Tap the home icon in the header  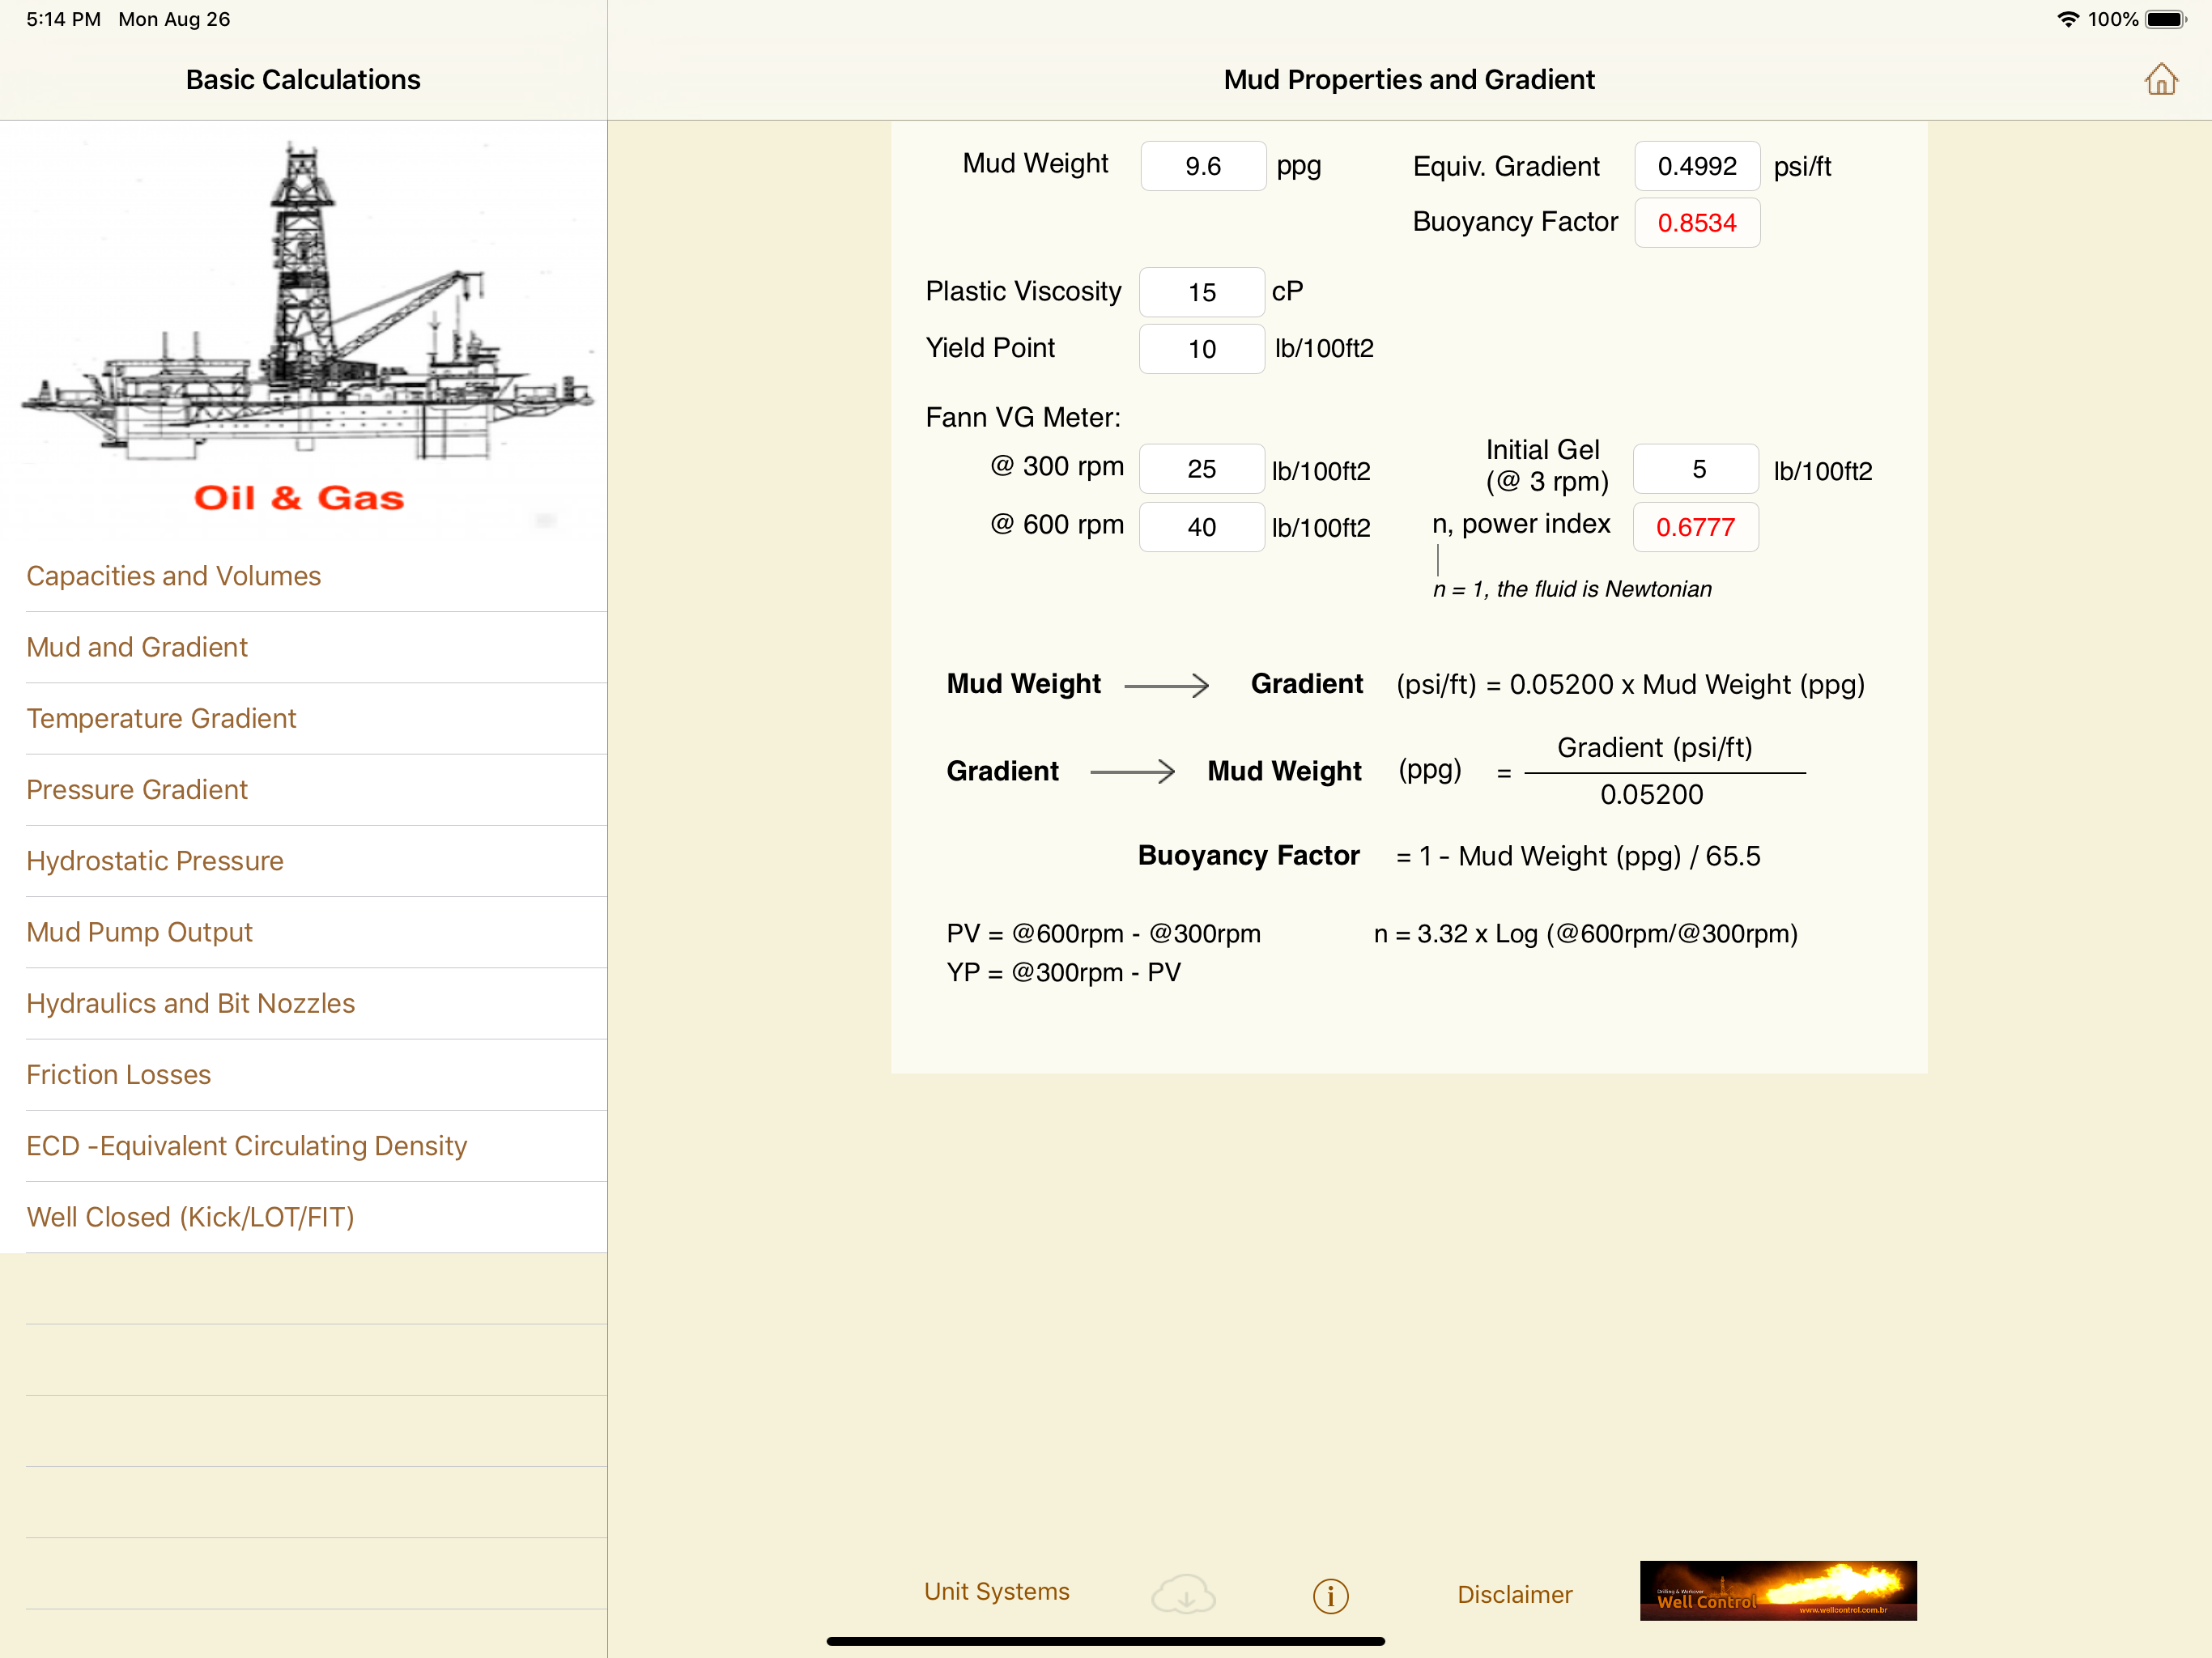pyautogui.click(x=2161, y=79)
